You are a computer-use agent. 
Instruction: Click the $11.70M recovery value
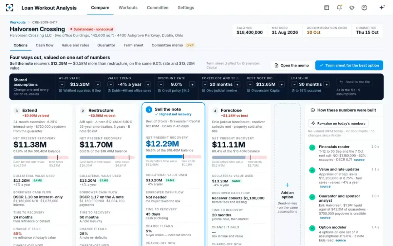click(x=96, y=145)
